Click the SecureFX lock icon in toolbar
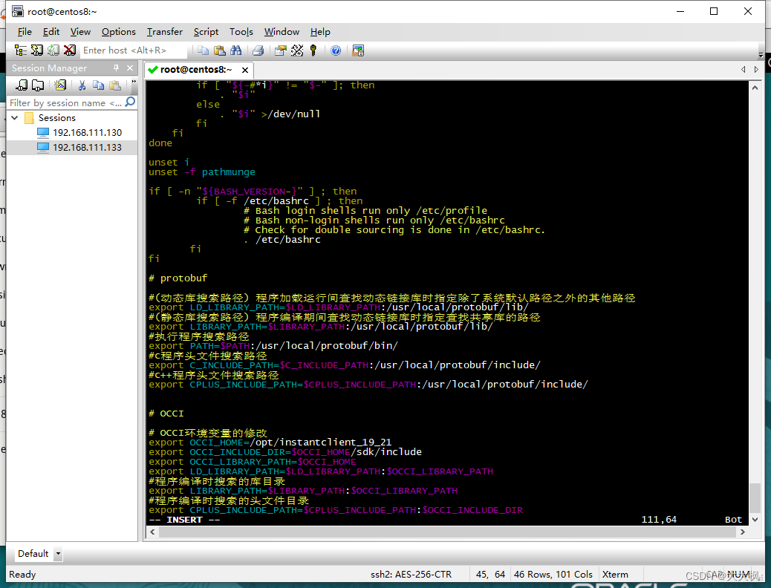This screenshot has width=771, height=588. [358, 50]
